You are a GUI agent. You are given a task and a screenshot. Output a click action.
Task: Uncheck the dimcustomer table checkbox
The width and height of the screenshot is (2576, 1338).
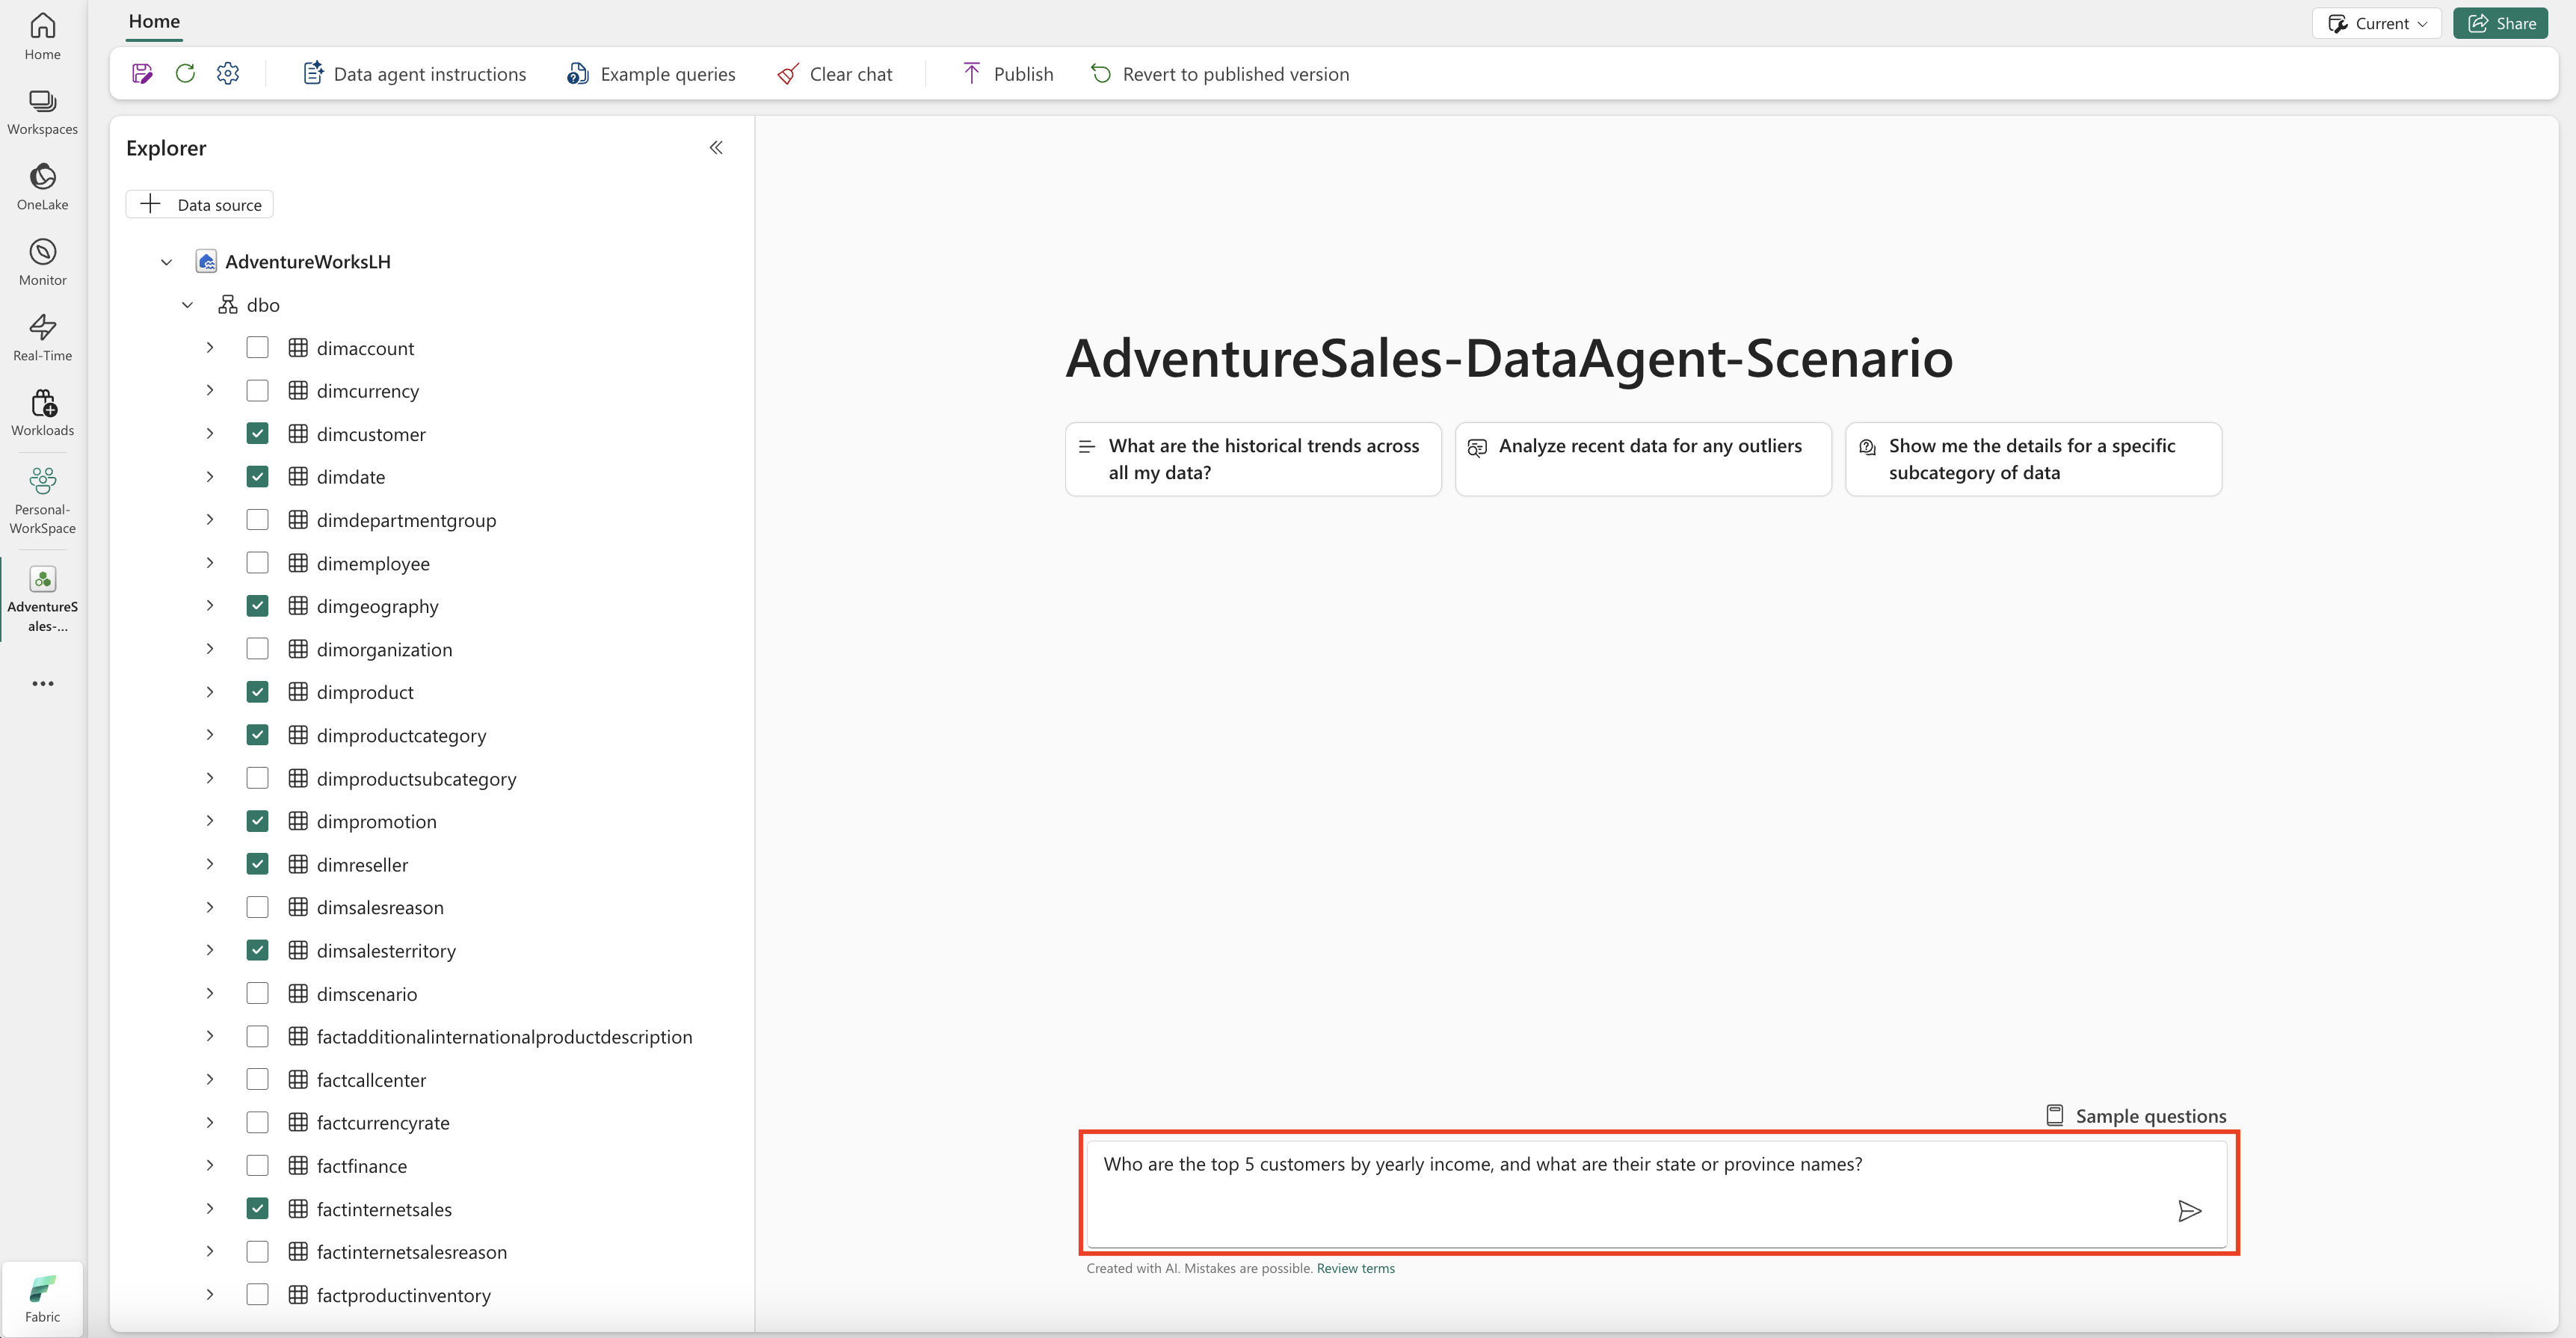[x=257, y=434]
